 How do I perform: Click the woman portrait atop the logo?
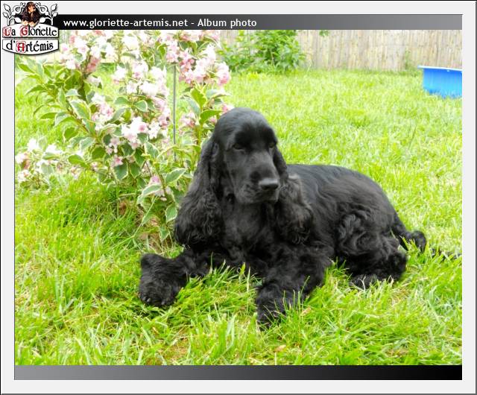coord(31,13)
